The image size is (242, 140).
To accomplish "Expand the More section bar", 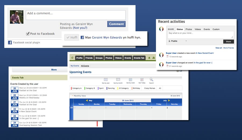I will (54, 70).
